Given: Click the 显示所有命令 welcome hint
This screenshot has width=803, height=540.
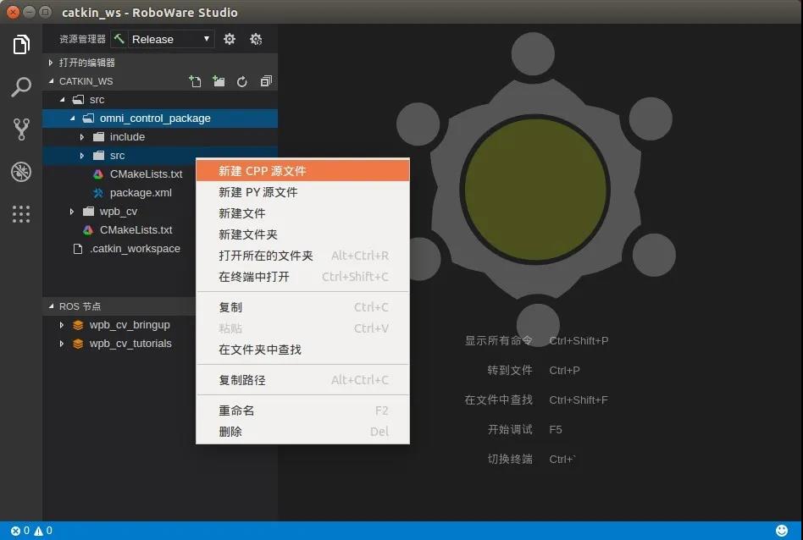Looking at the screenshot, I should [498, 340].
